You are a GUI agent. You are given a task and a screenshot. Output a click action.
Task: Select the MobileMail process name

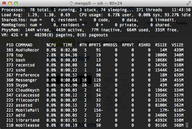[27, 110]
